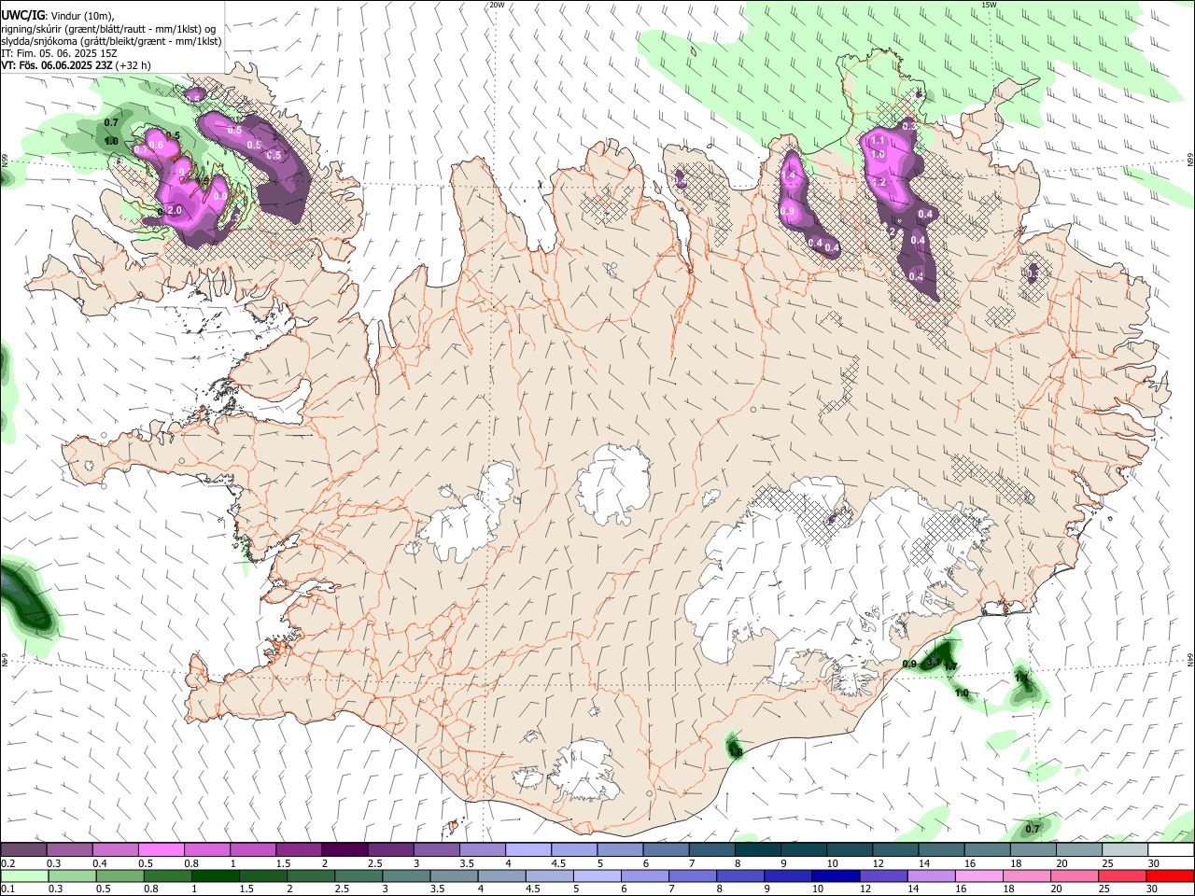
Task: Click the 2.0 snowfall value in the Westfjords
Action: coord(174,211)
